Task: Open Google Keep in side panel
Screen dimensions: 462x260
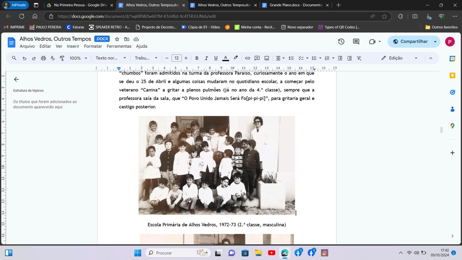Action: pyautogui.click(x=452, y=76)
